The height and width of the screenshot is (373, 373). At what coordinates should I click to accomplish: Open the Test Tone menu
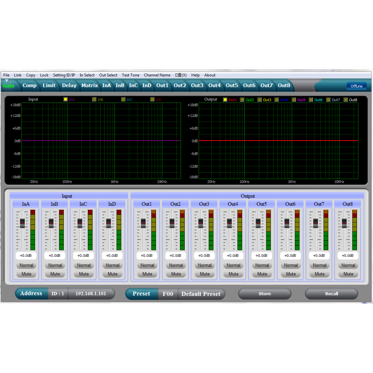click(131, 75)
